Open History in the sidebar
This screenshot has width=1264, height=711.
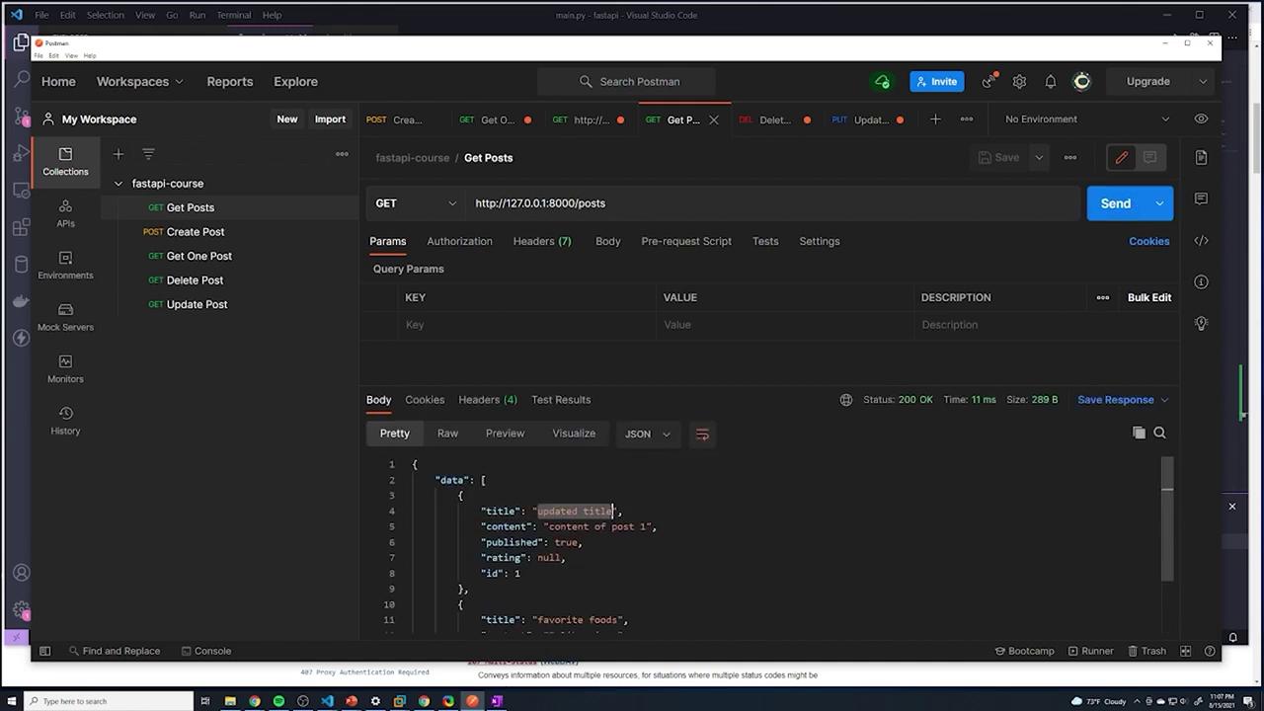click(65, 420)
